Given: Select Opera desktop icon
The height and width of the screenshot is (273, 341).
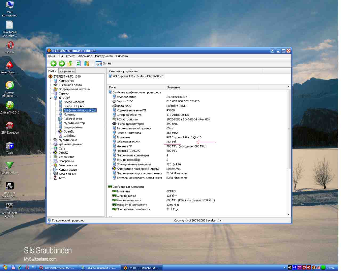Looking at the screenshot, I should point(10,47).
